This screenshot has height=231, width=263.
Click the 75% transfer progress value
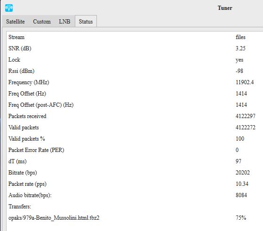tap(241, 218)
